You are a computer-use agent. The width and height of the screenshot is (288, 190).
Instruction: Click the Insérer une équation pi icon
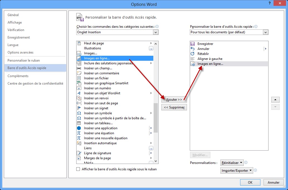[79, 133]
